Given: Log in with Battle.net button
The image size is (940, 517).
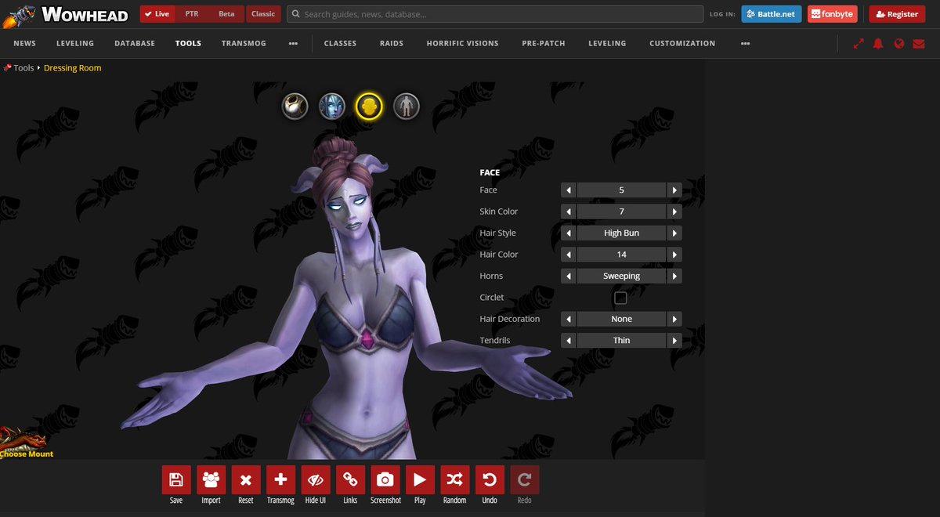Looking at the screenshot, I should (x=771, y=14).
